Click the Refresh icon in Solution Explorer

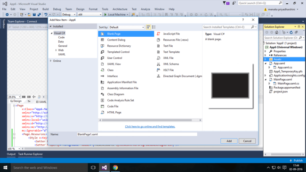pyautogui.click(x=291, y=33)
